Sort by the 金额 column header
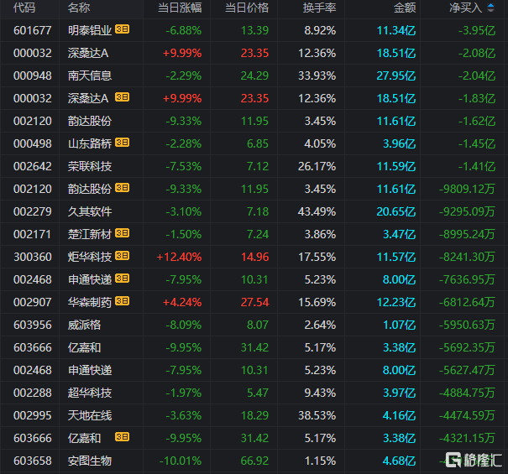 (x=405, y=8)
